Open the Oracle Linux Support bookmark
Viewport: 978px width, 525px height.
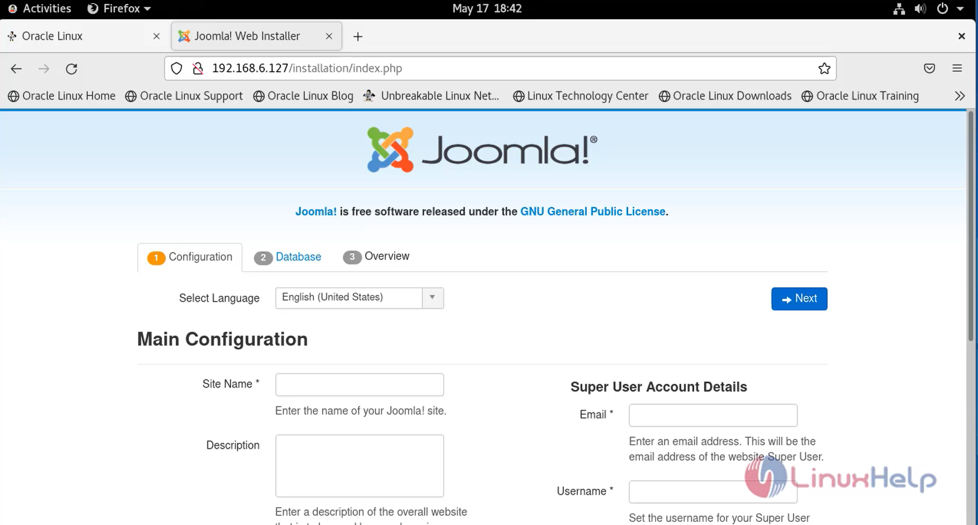pyautogui.click(x=184, y=96)
